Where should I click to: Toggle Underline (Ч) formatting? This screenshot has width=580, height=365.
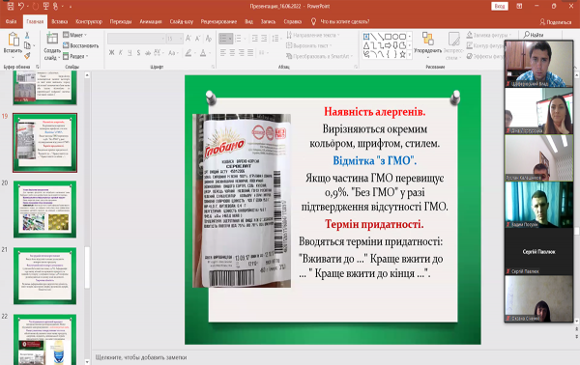tap(130, 53)
